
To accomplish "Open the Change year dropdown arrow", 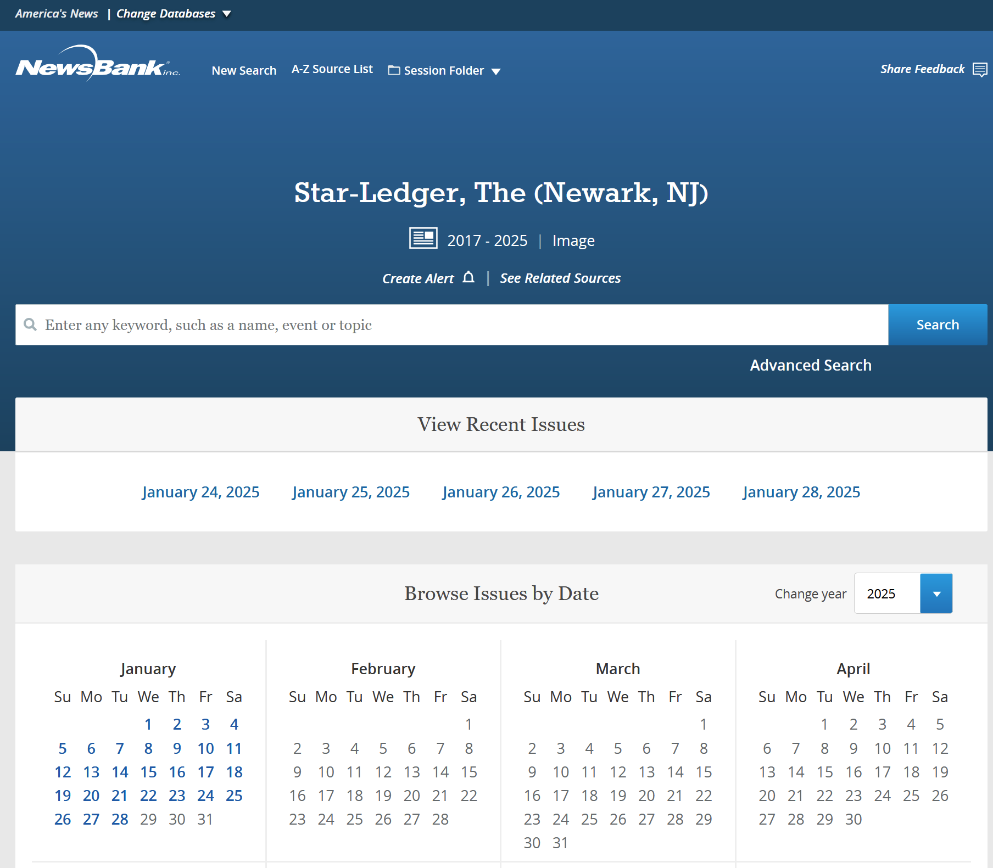I will coord(936,593).
